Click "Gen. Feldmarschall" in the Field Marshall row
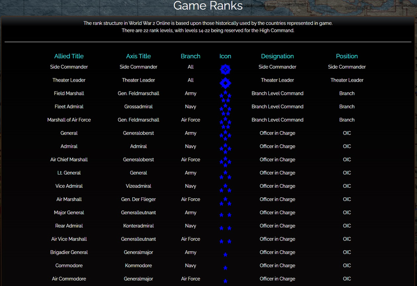Viewport: 417px width, 286px height. click(x=138, y=93)
